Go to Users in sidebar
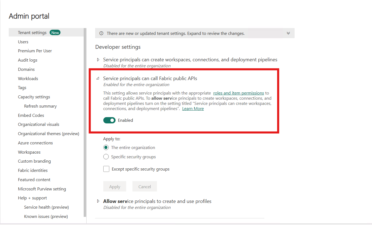 [23, 42]
